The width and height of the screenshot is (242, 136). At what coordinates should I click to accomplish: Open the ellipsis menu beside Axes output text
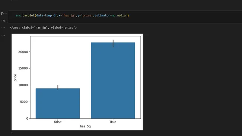click(x=3, y=28)
